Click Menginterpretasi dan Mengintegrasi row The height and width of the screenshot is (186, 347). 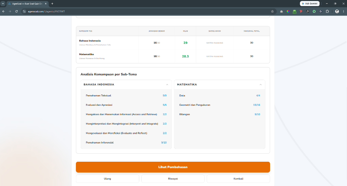tap(126, 124)
